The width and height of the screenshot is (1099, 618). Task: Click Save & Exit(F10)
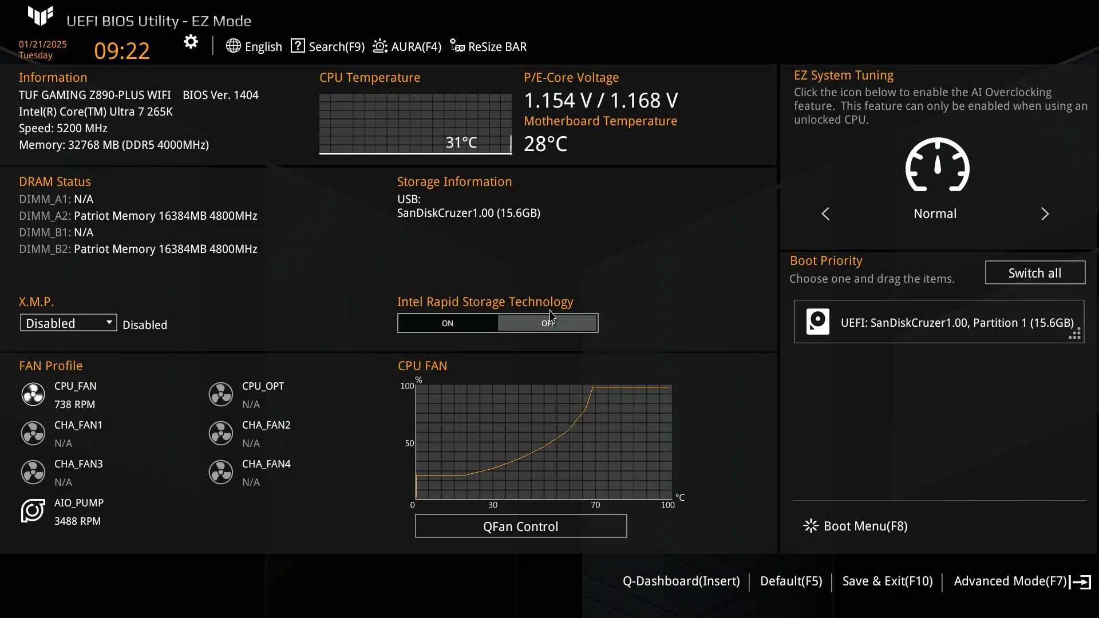click(888, 581)
